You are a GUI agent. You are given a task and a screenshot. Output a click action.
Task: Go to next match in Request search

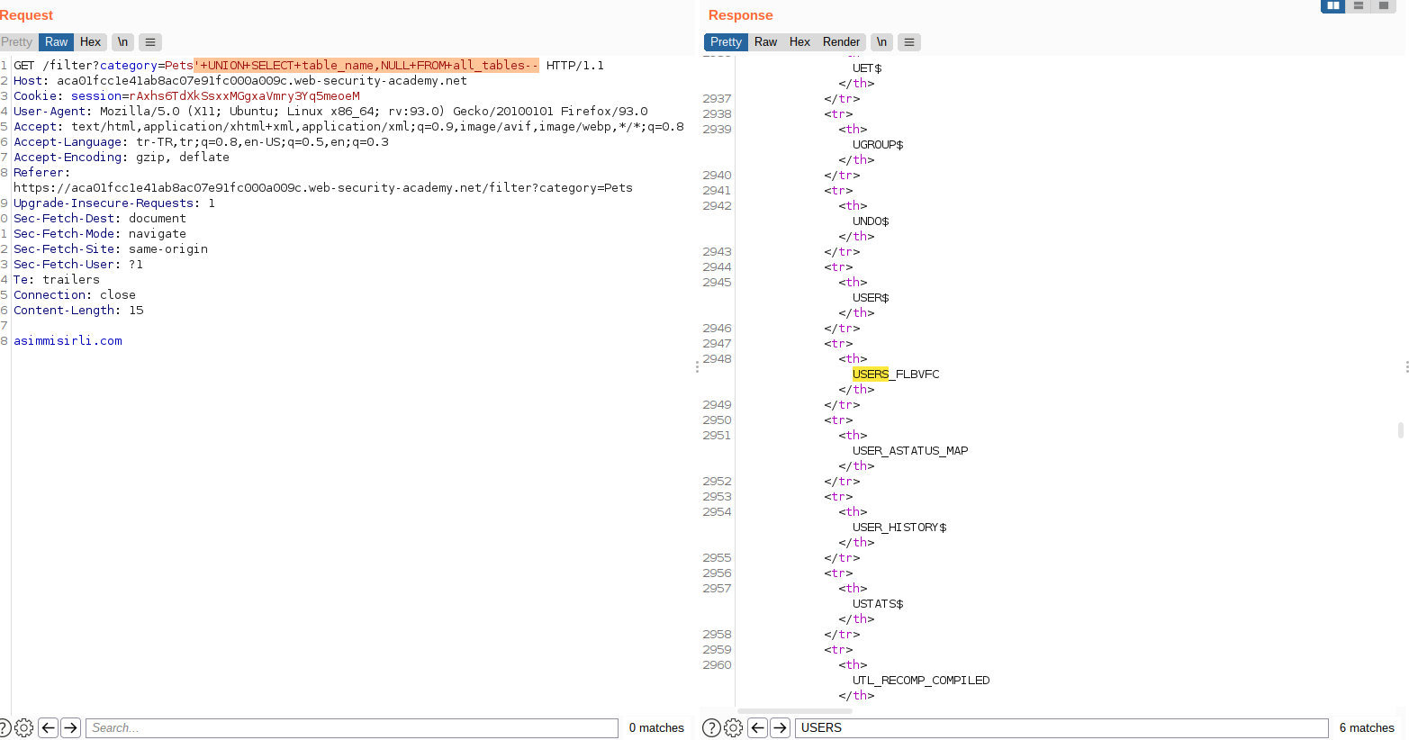click(71, 727)
